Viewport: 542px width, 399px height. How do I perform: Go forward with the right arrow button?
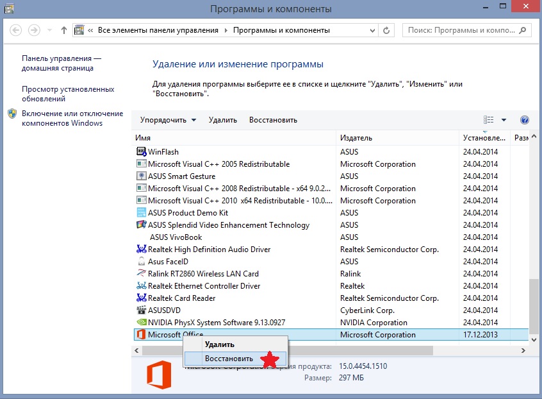click(34, 30)
